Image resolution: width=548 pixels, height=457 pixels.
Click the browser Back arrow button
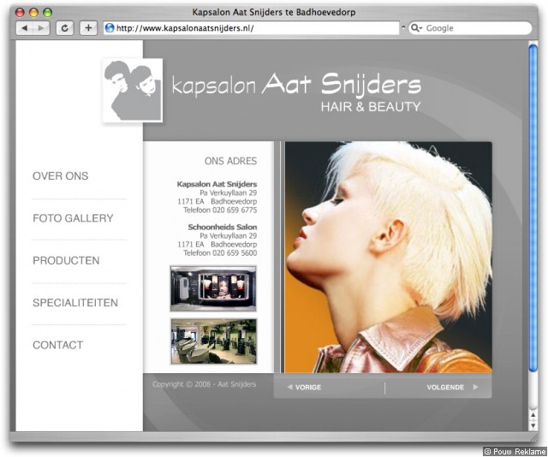[x=25, y=28]
